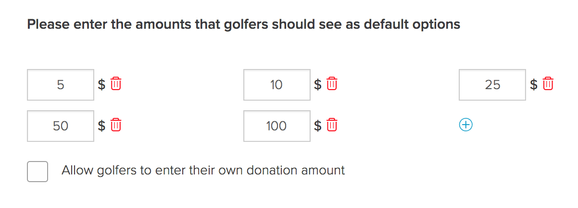578x208 pixels.
Task: Delete the 5 dollar default amount
Action: pyautogui.click(x=116, y=84)
